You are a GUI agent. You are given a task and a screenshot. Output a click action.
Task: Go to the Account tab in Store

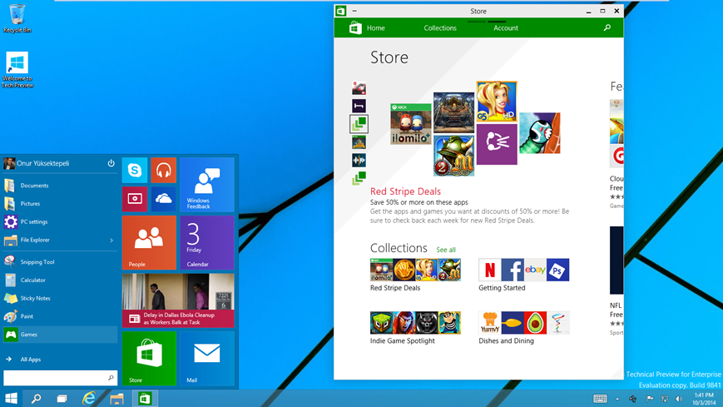tap(505, 28)
